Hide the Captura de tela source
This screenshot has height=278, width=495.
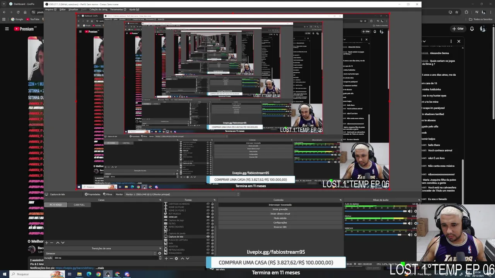pyautogui.click(x=208, y=237)
